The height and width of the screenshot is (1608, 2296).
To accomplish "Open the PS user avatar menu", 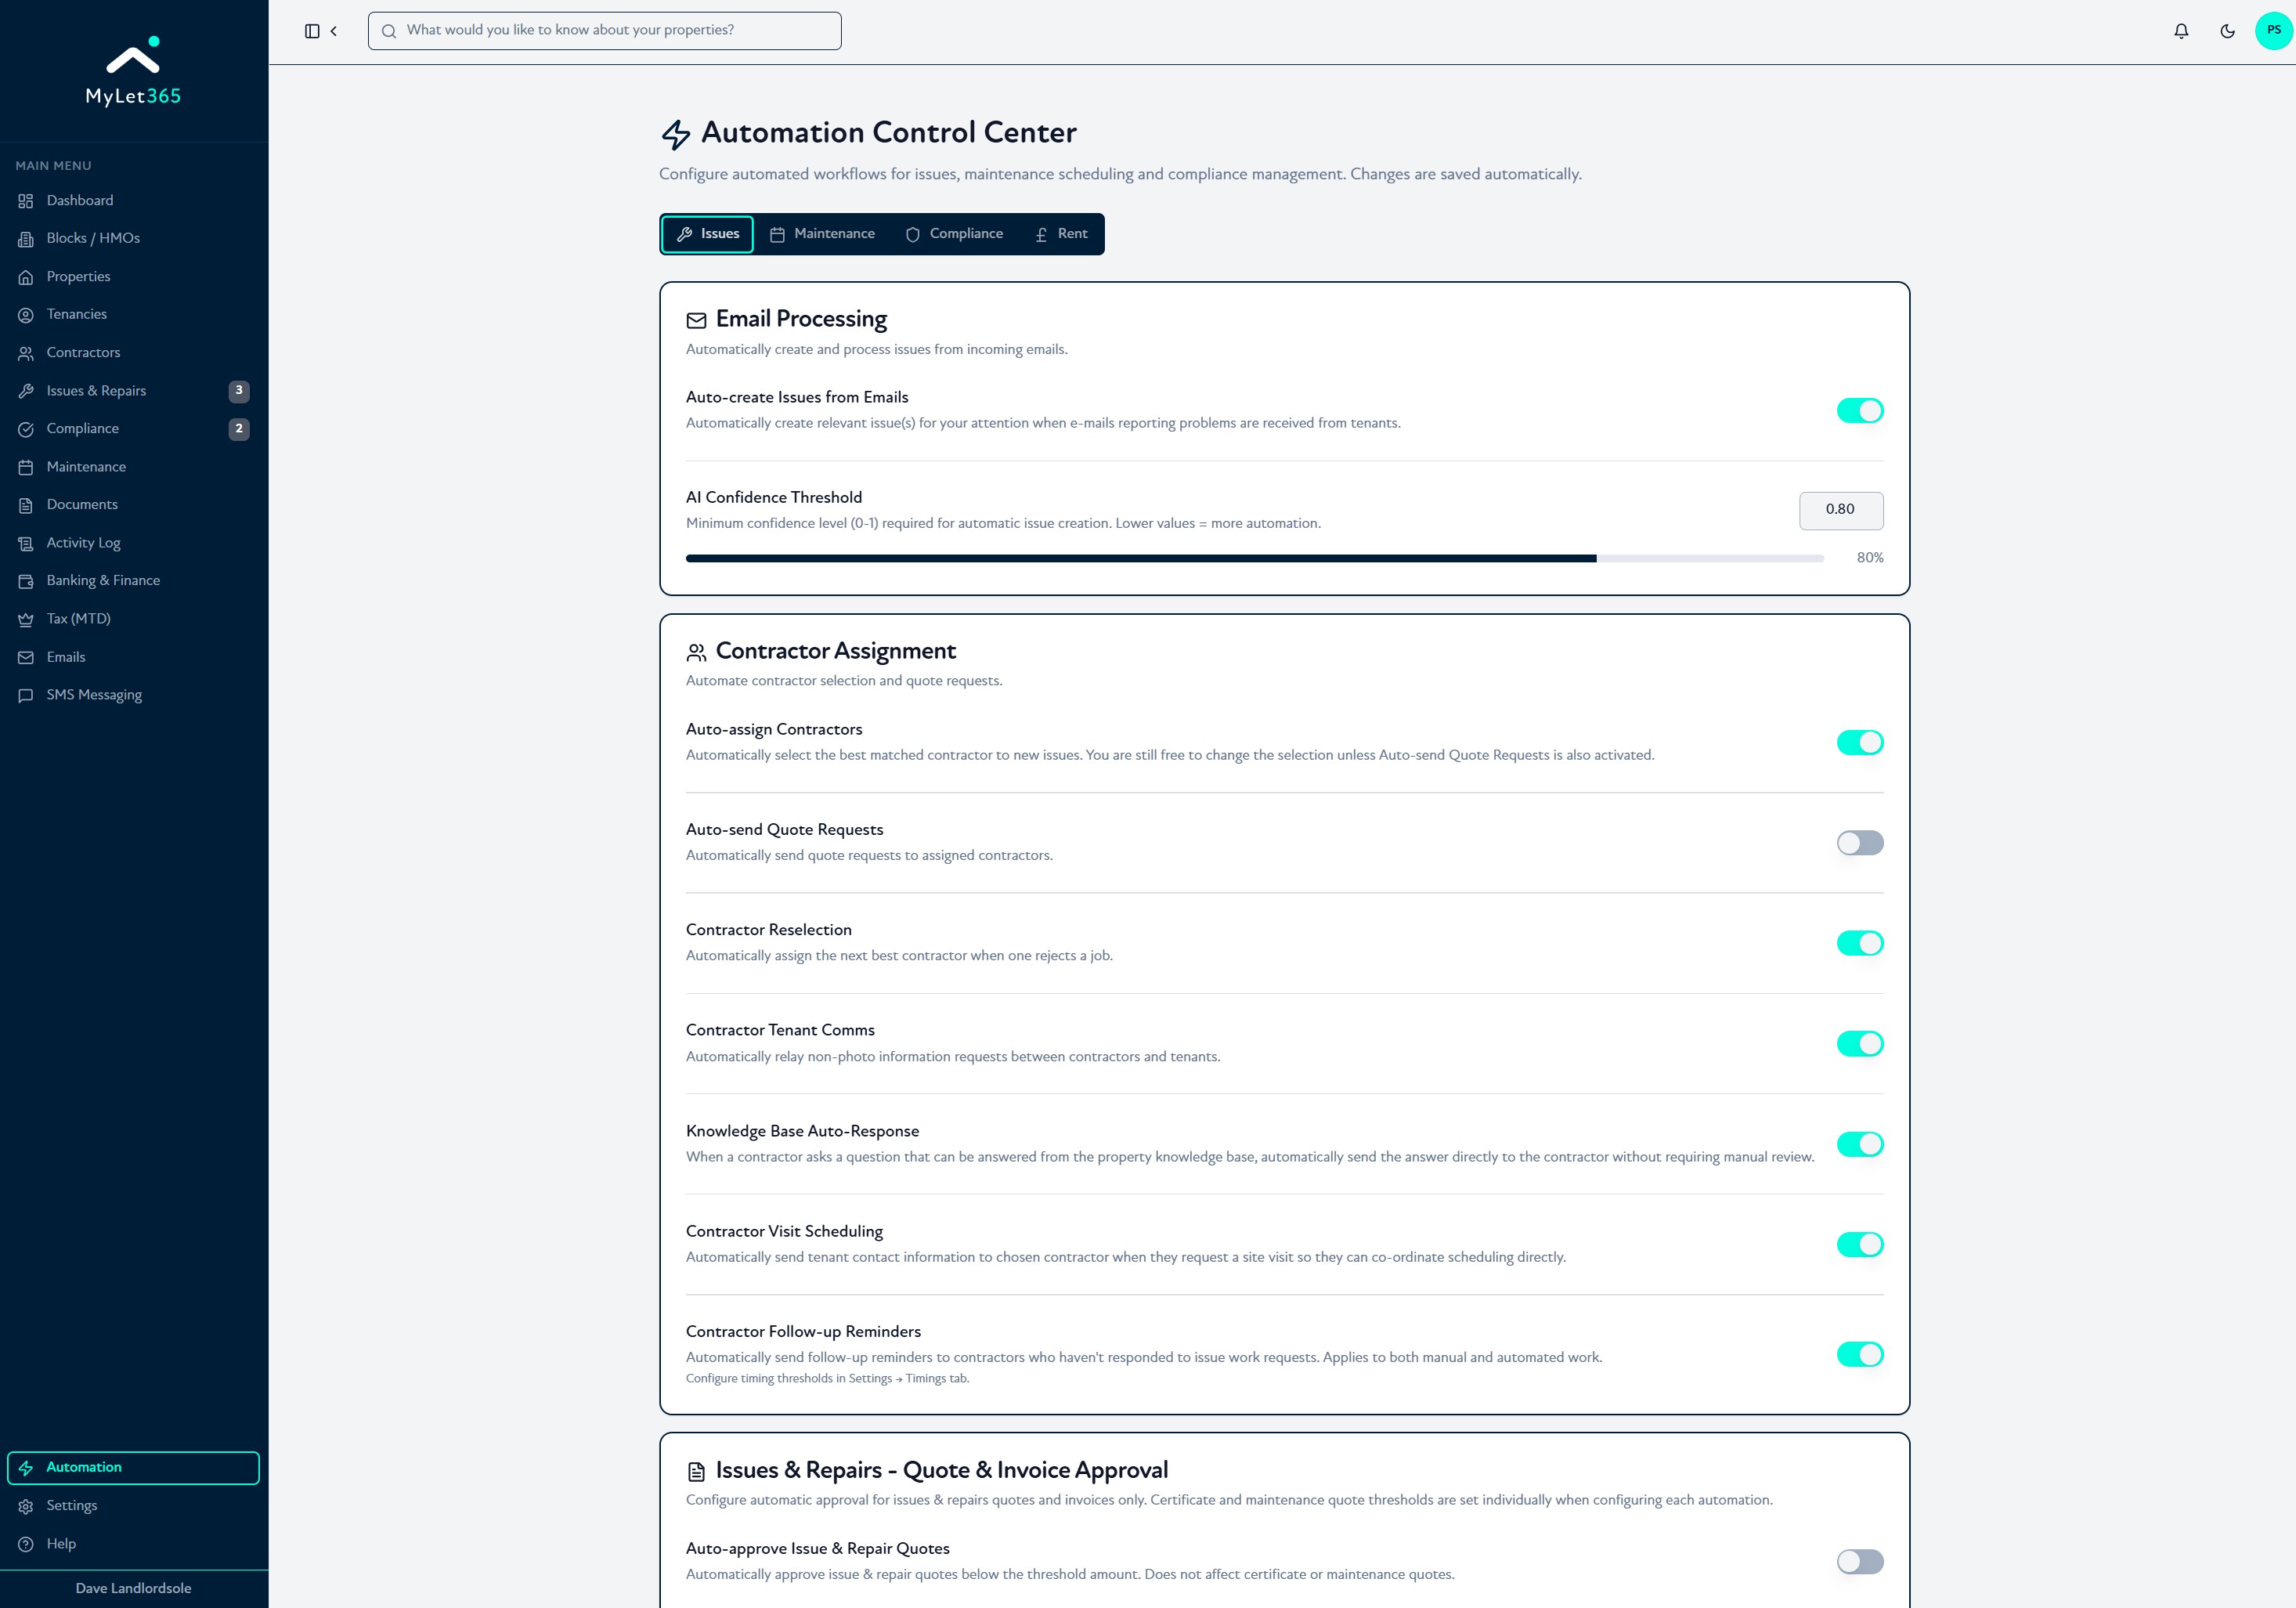I will pos(2274,31).
